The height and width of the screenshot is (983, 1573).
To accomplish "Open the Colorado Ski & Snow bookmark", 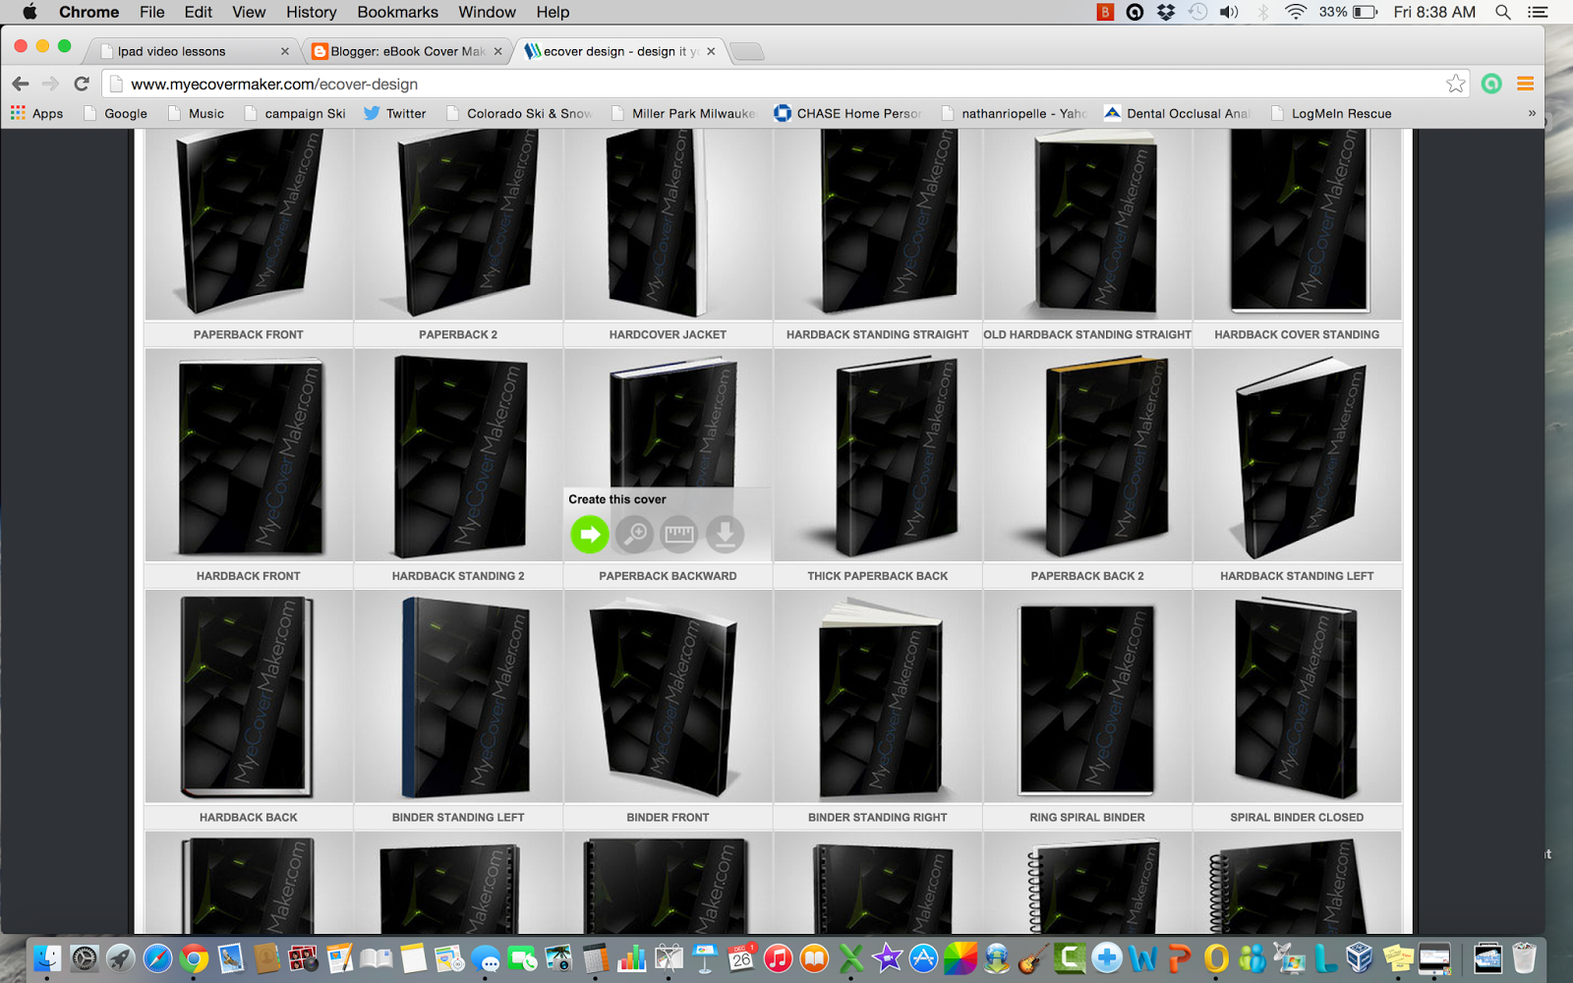I will pyautogui.click(x=519, y=113).
